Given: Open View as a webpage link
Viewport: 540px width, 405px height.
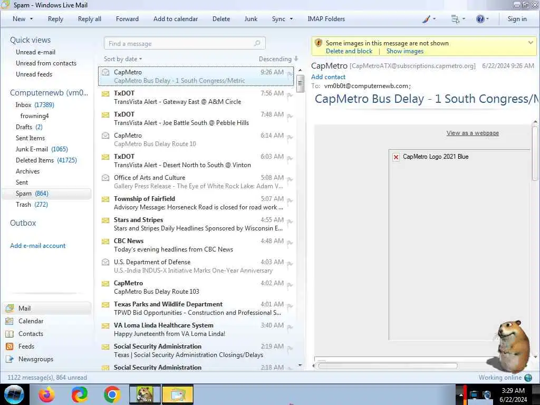Looking at the screenshot, I should point(472,133).
